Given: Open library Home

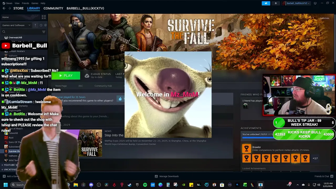Looking at the screenshot, I should tap(20, 17).
